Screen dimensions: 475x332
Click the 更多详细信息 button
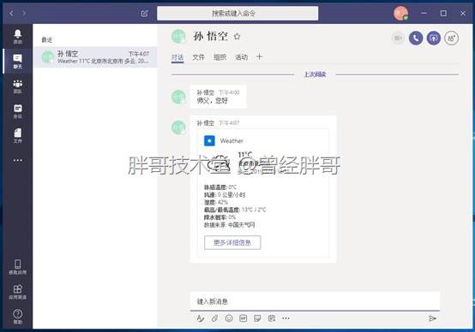coord(232,242)
